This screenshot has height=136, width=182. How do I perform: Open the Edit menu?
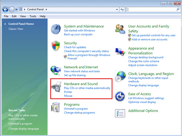[x=14, y=16]
